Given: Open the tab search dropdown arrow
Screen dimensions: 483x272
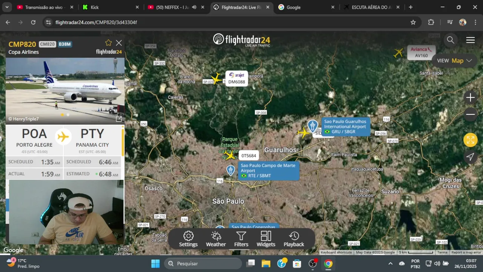Looking at the screenshot, I should [x=7, y=7].
